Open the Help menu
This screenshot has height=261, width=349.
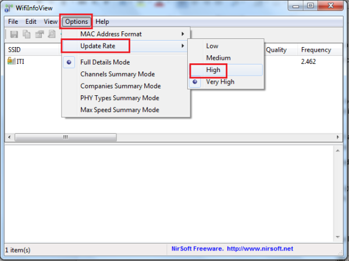tap(102, 22)
